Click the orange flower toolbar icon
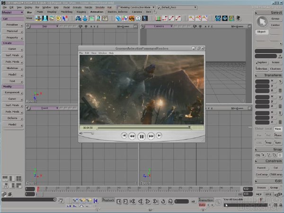Viewport: 284px width, 213px height. (x=132, y=18)
